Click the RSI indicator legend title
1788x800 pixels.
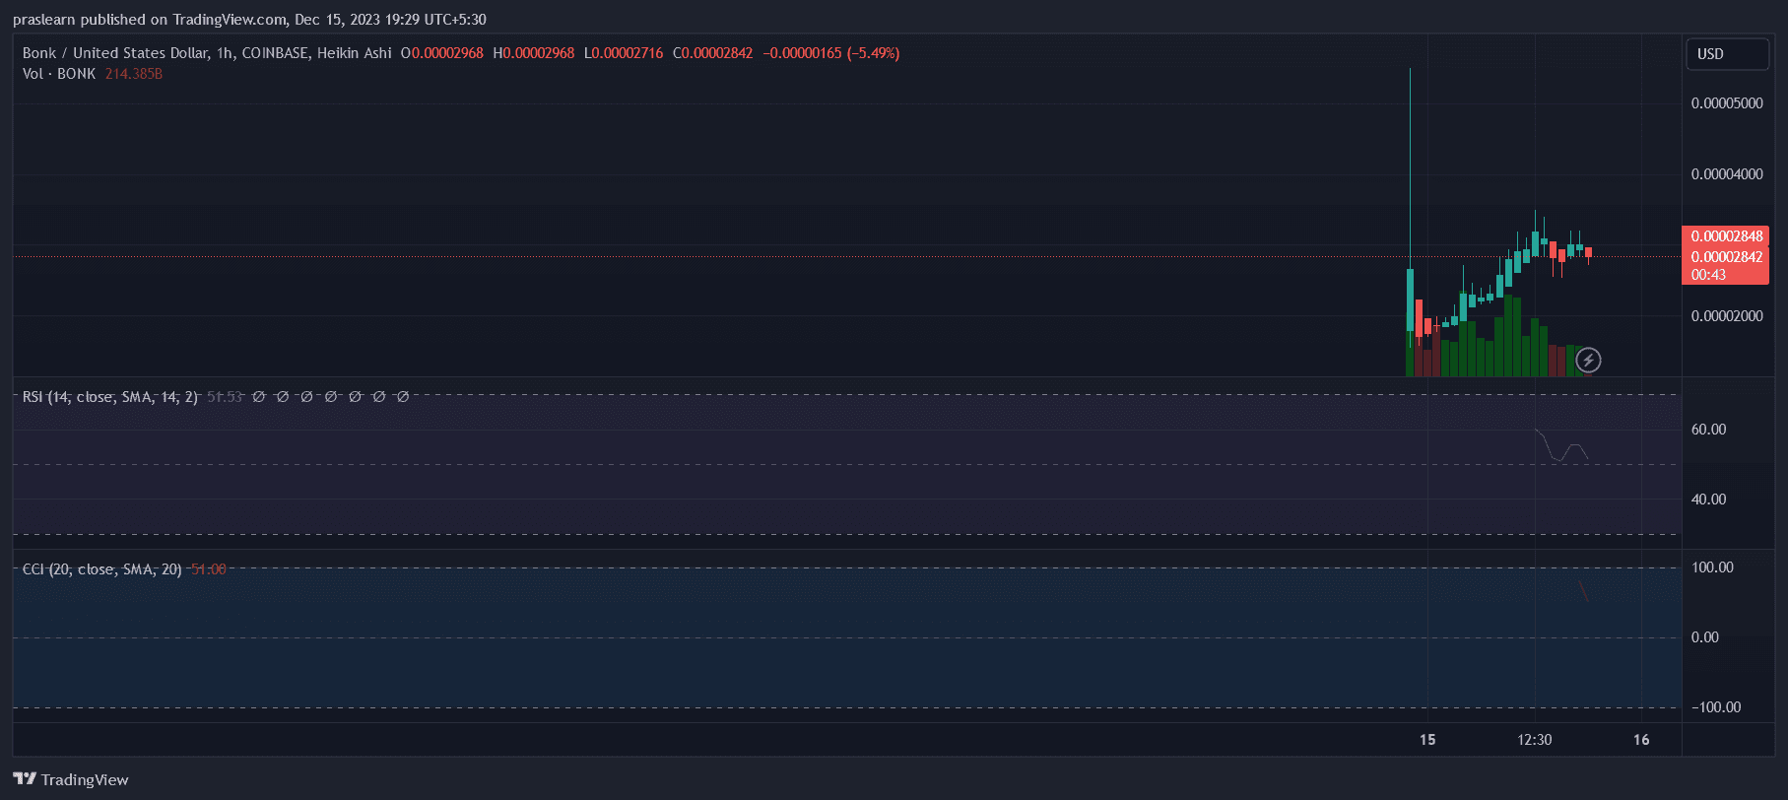109,397
